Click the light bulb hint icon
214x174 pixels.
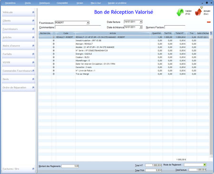click(202, 7)
